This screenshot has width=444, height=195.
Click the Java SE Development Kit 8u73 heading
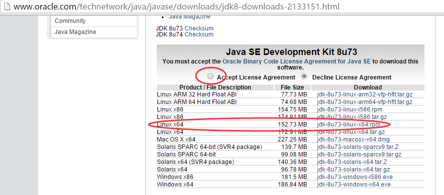click(291, 52)
